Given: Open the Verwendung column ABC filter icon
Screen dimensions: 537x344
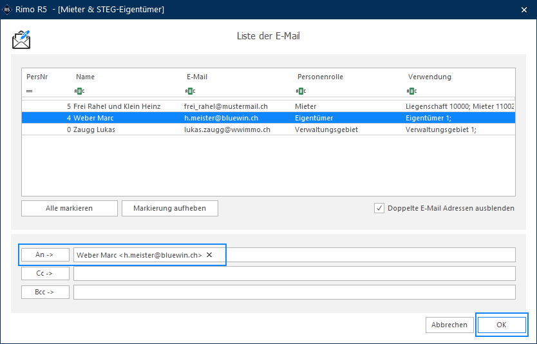Looking at the screenshot, I should 411,91.
